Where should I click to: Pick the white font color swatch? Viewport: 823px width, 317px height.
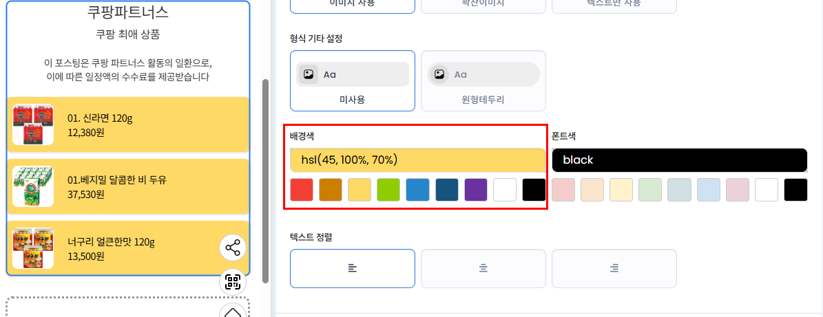[x=767, y=190]
